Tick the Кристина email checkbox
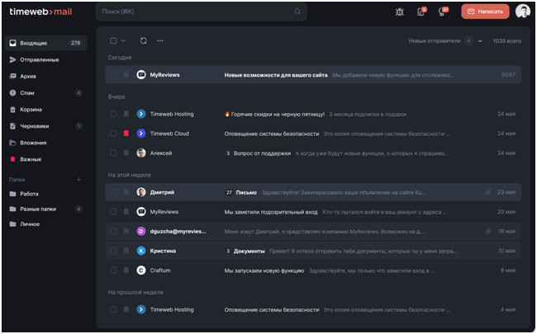 click(113, 250)
